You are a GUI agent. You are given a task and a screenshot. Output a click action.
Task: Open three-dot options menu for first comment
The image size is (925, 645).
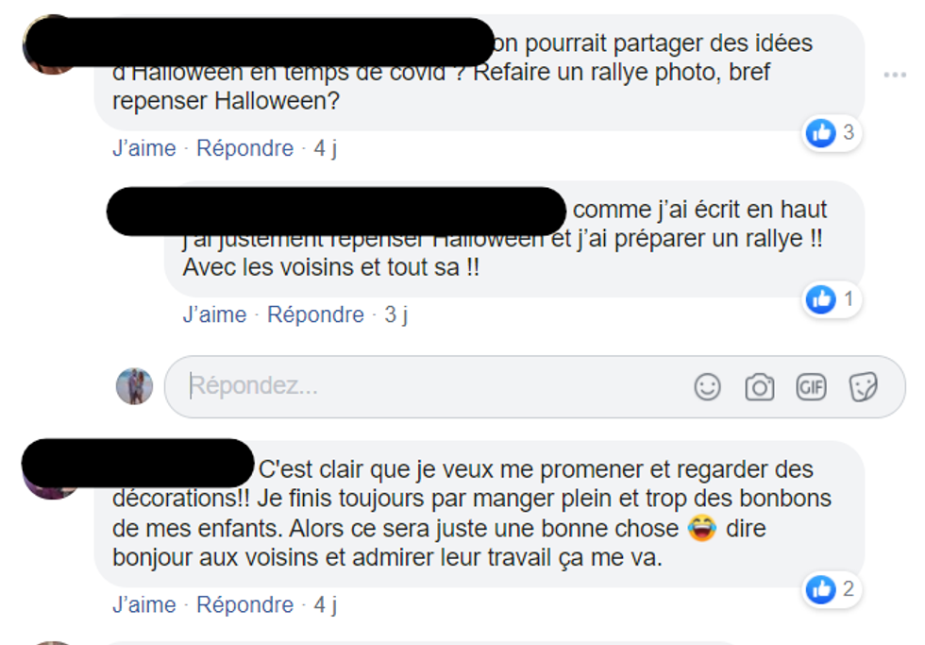[x=895, y=75]
